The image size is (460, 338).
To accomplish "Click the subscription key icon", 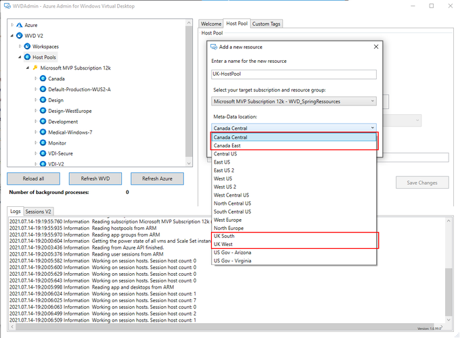I will pos(35,68).
